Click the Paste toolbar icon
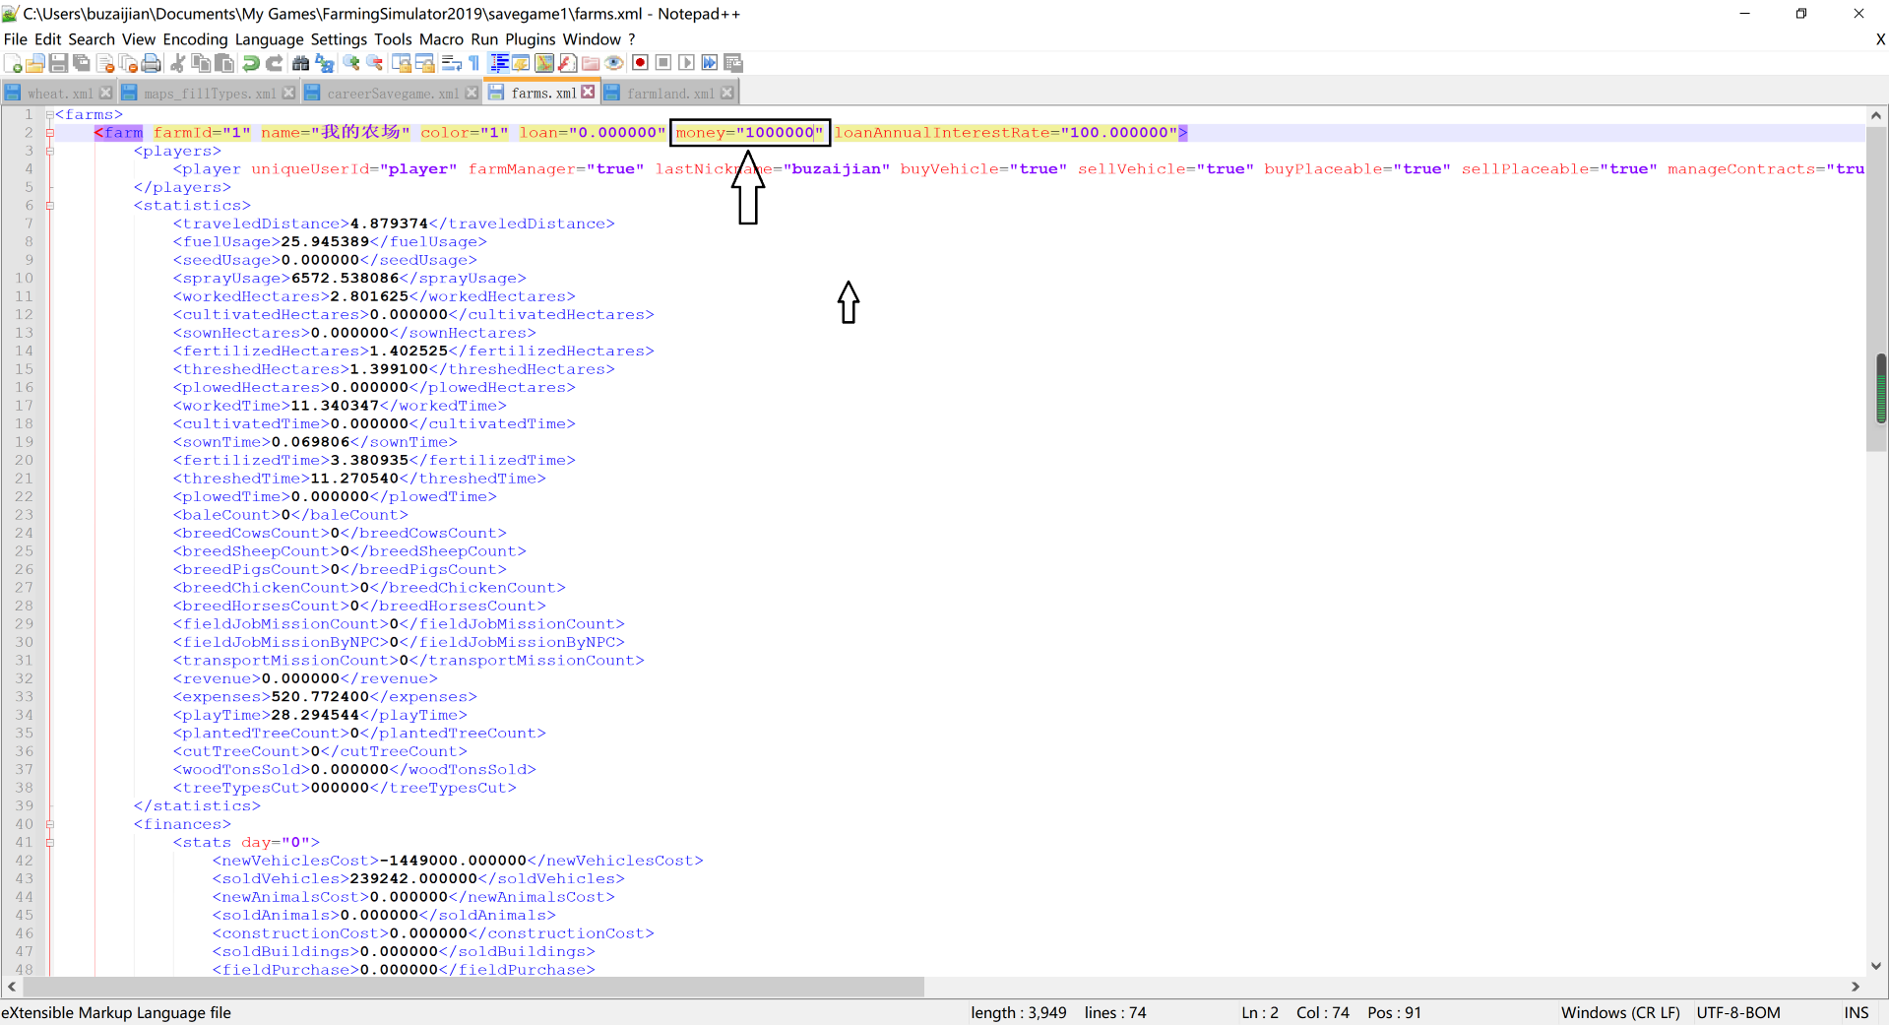This screenshot has width=1889, height=1025. pos(224,63)
